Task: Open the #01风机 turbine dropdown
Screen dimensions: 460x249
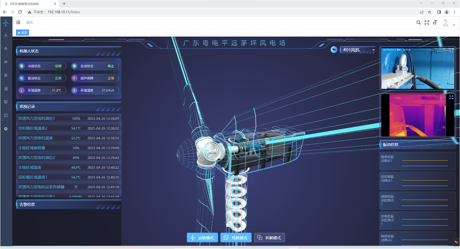Action: point(358,50)
